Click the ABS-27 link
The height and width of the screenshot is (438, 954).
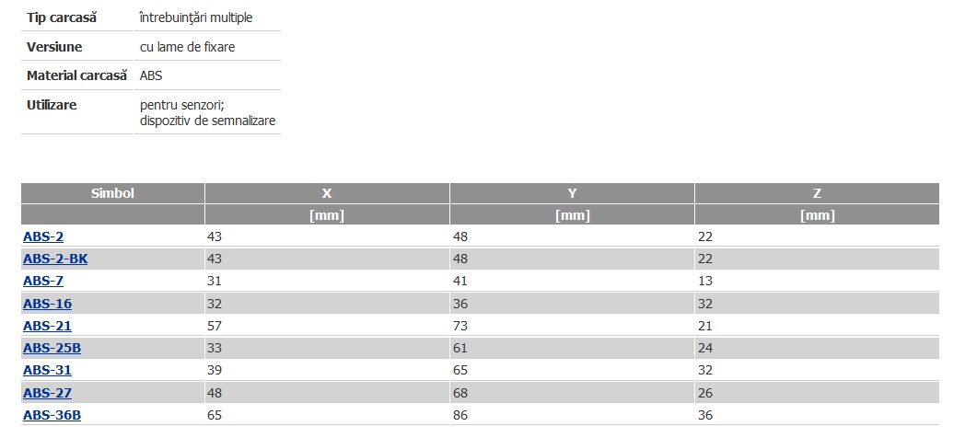coord(47,393)
